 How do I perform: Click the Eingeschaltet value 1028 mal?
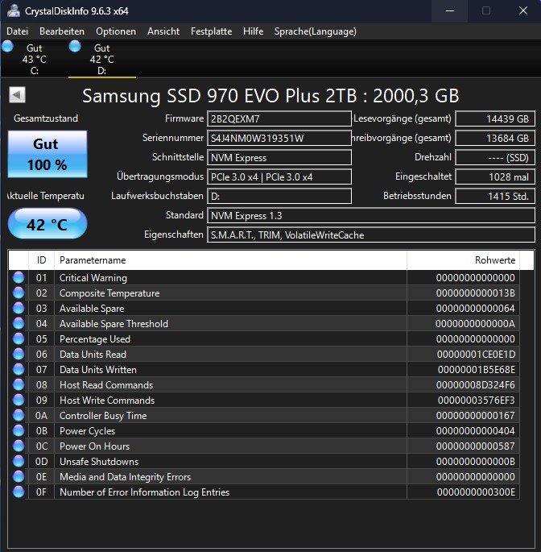point(495,176)
